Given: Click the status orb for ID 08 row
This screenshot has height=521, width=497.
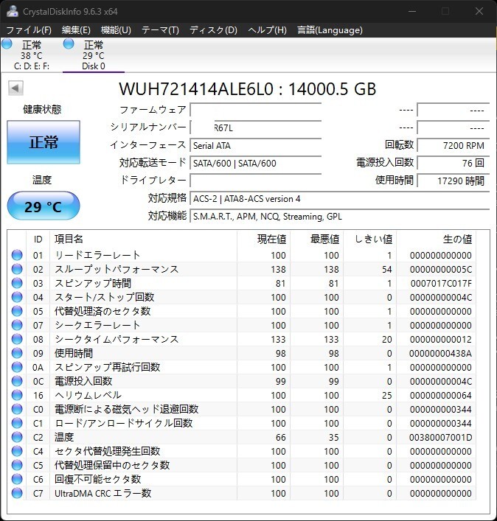Looking at the screenshot, I should coord(17,339).
